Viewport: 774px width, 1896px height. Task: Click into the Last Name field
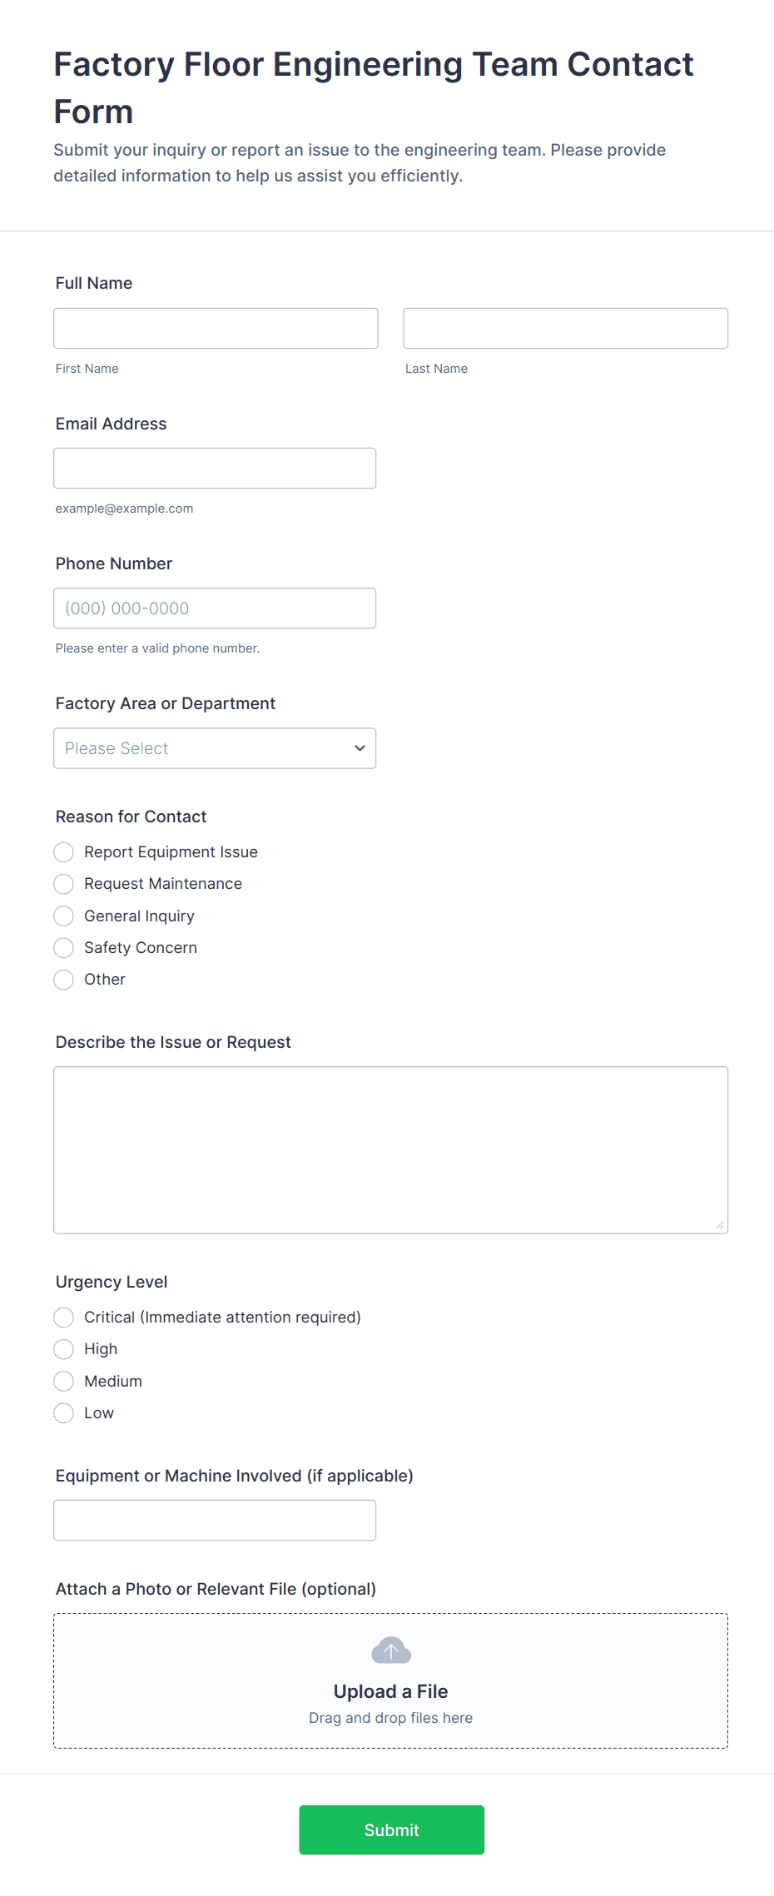[x=565, y=328]
